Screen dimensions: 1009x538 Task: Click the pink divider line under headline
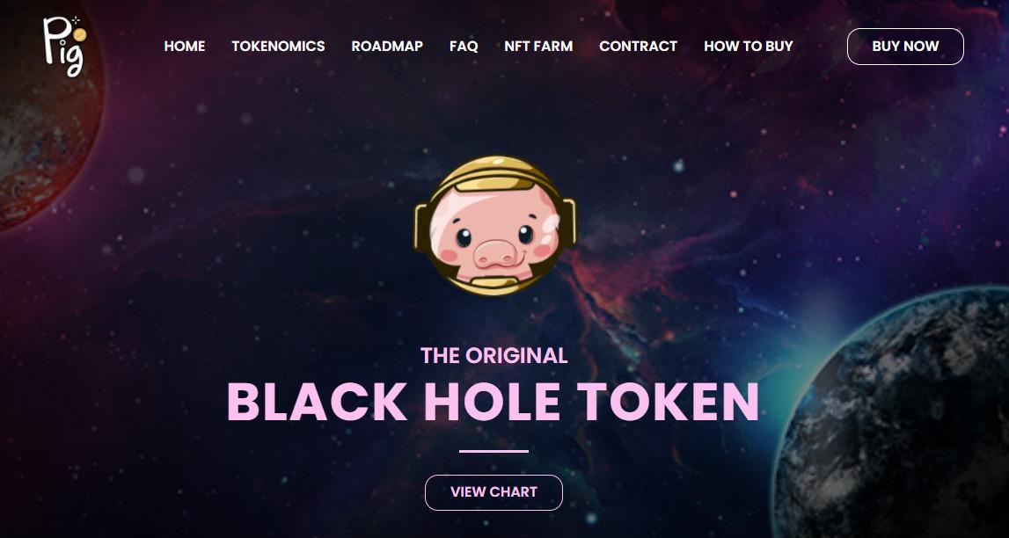pos(494,451)
